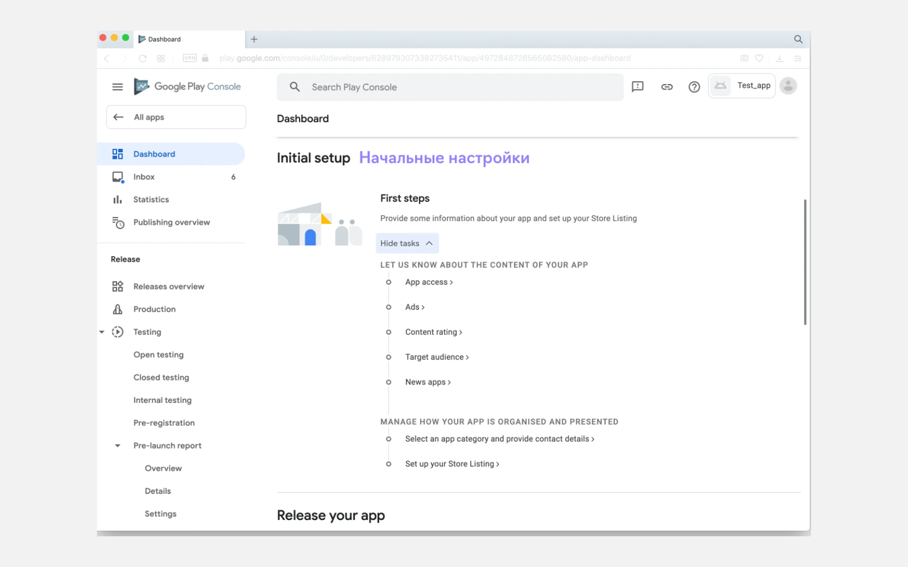The height and width of the screenshot is (567, 908).
Task: Collapse tasks with Hide tasks button
Action: 407,243
